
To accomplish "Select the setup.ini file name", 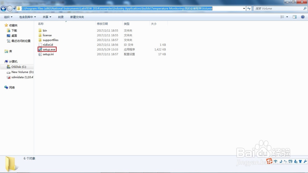I will point(48,54).
